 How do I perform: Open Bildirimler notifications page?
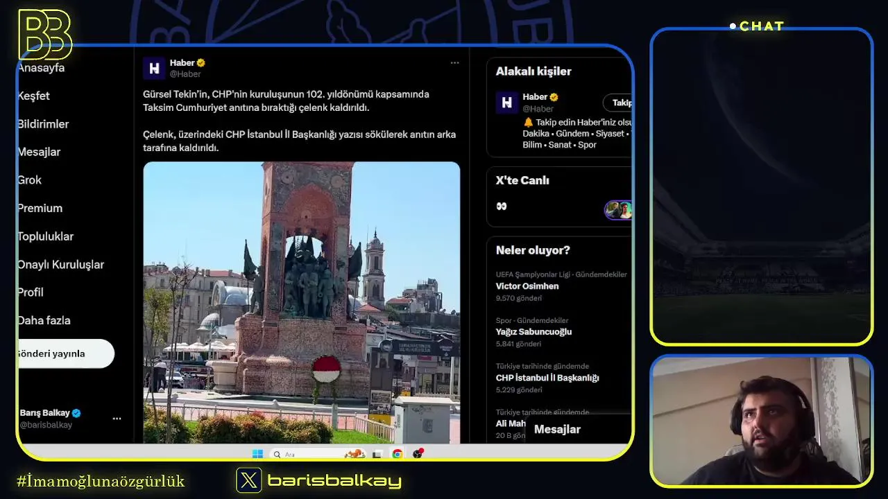(x=43, y=124)
